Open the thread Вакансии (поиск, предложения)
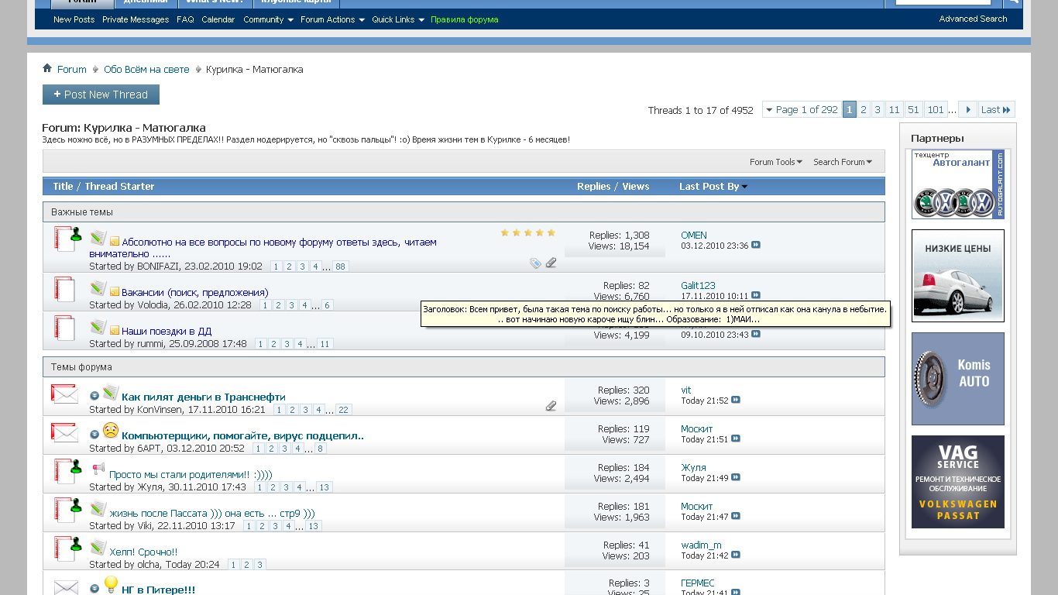This screenshot has width=1058, height=595. (194, 293)
